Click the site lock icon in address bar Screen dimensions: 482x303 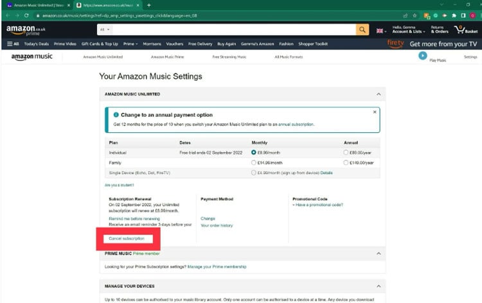pyautogui.click(x=38, y=15)
